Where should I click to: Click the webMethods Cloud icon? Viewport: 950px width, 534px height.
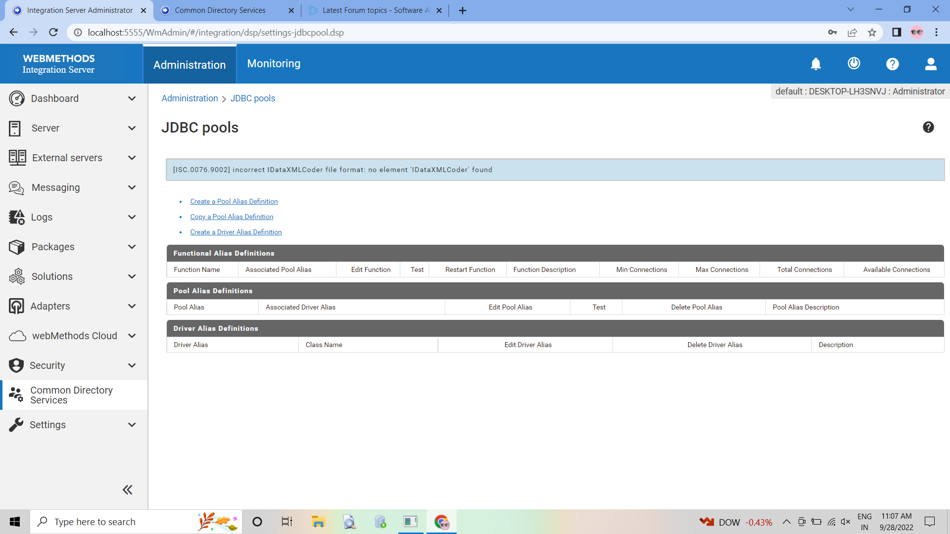coord(17,336)
